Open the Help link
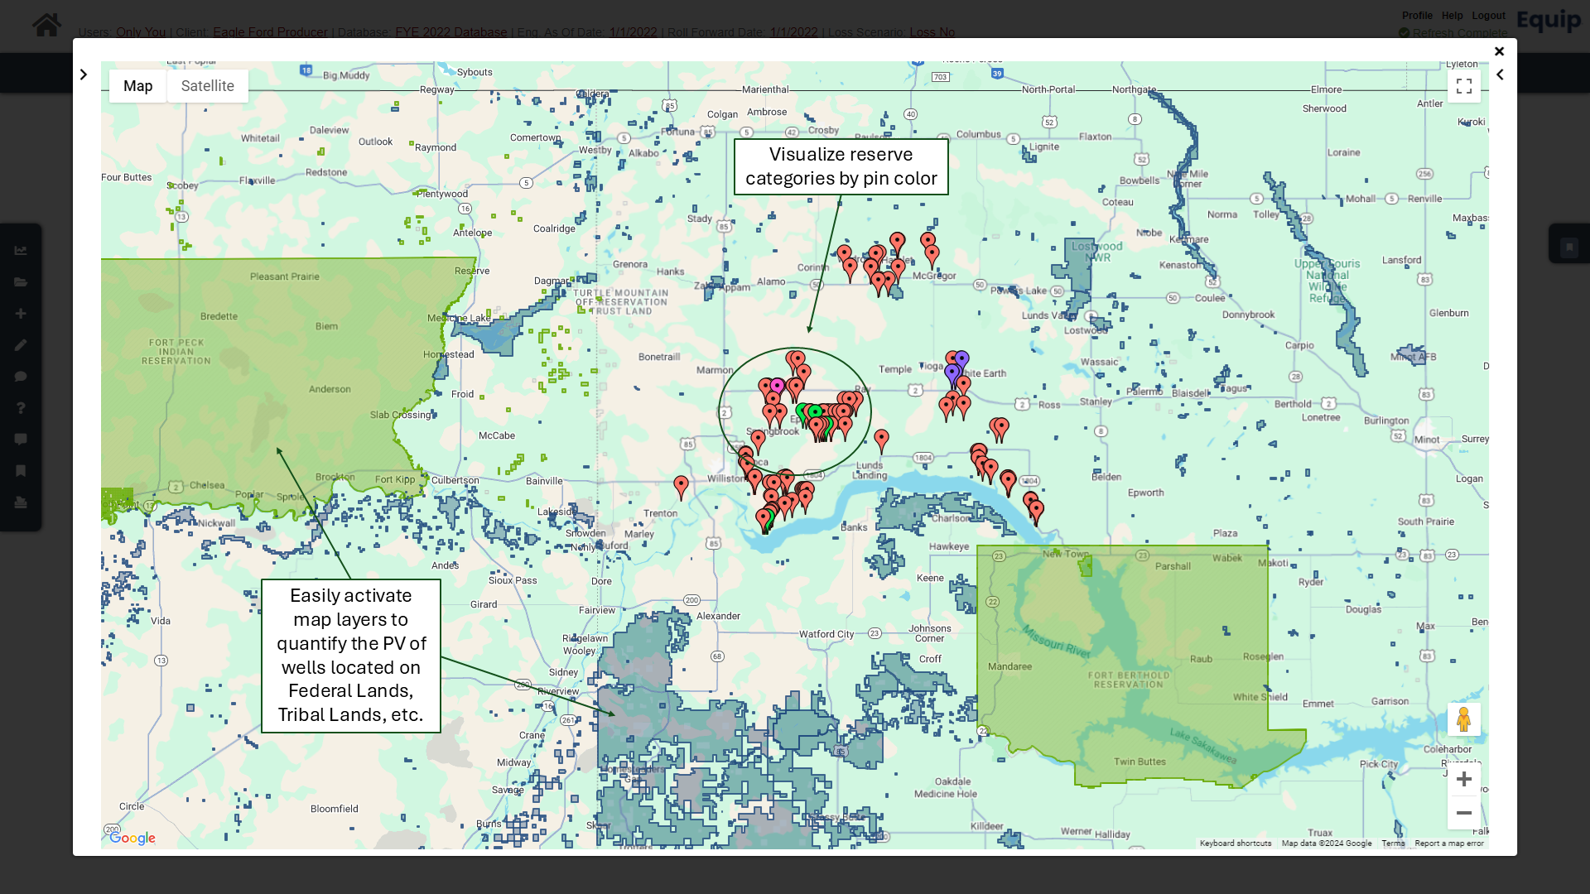The width and height of the screenshot is (1590, 894). pos(1452,16)
